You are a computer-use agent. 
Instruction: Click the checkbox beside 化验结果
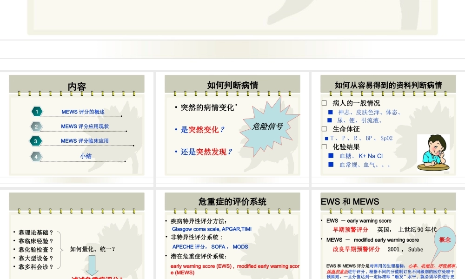click(x=324, y=147)
